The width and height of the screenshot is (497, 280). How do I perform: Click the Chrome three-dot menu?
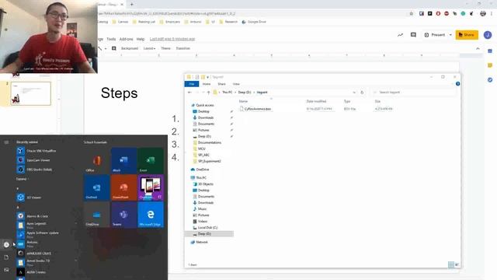(x=492, y=14)
